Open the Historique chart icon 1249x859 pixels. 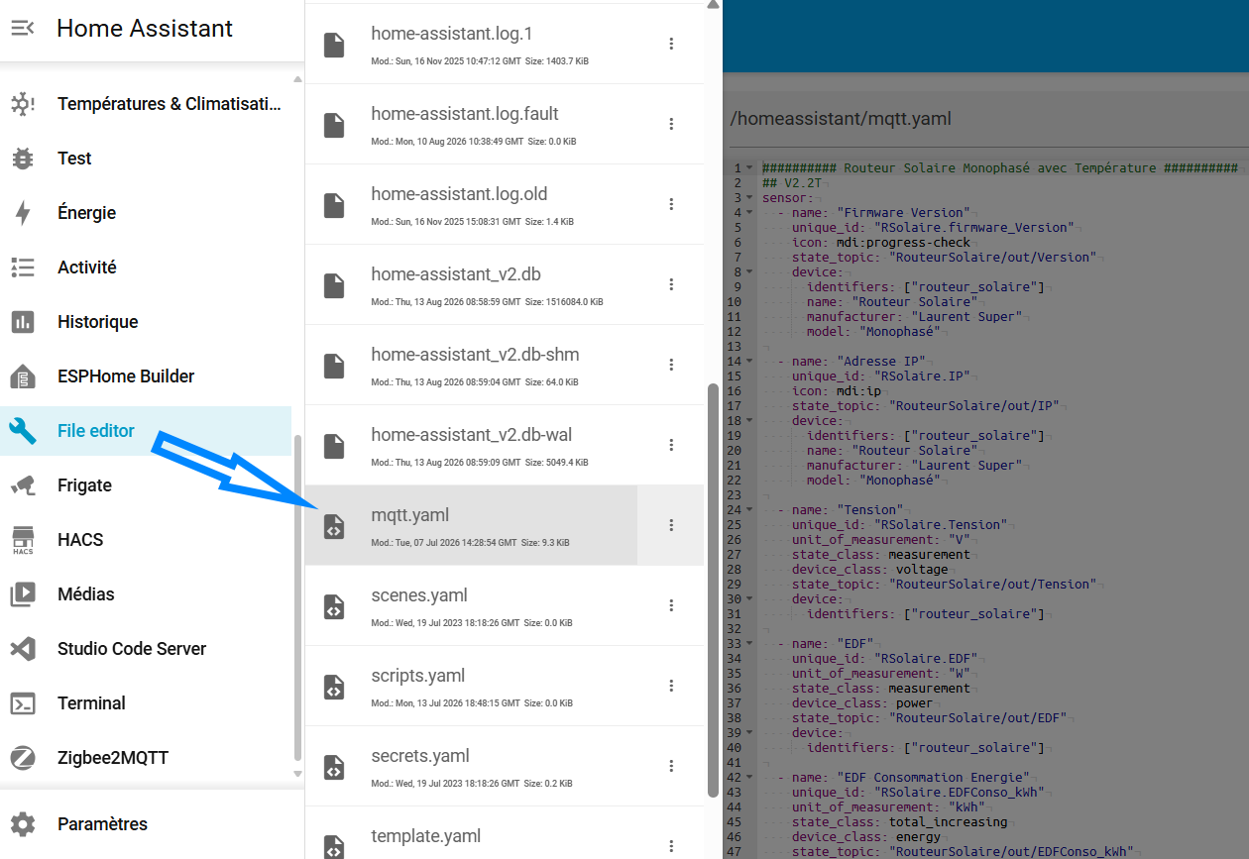click(x=23, y=322)
